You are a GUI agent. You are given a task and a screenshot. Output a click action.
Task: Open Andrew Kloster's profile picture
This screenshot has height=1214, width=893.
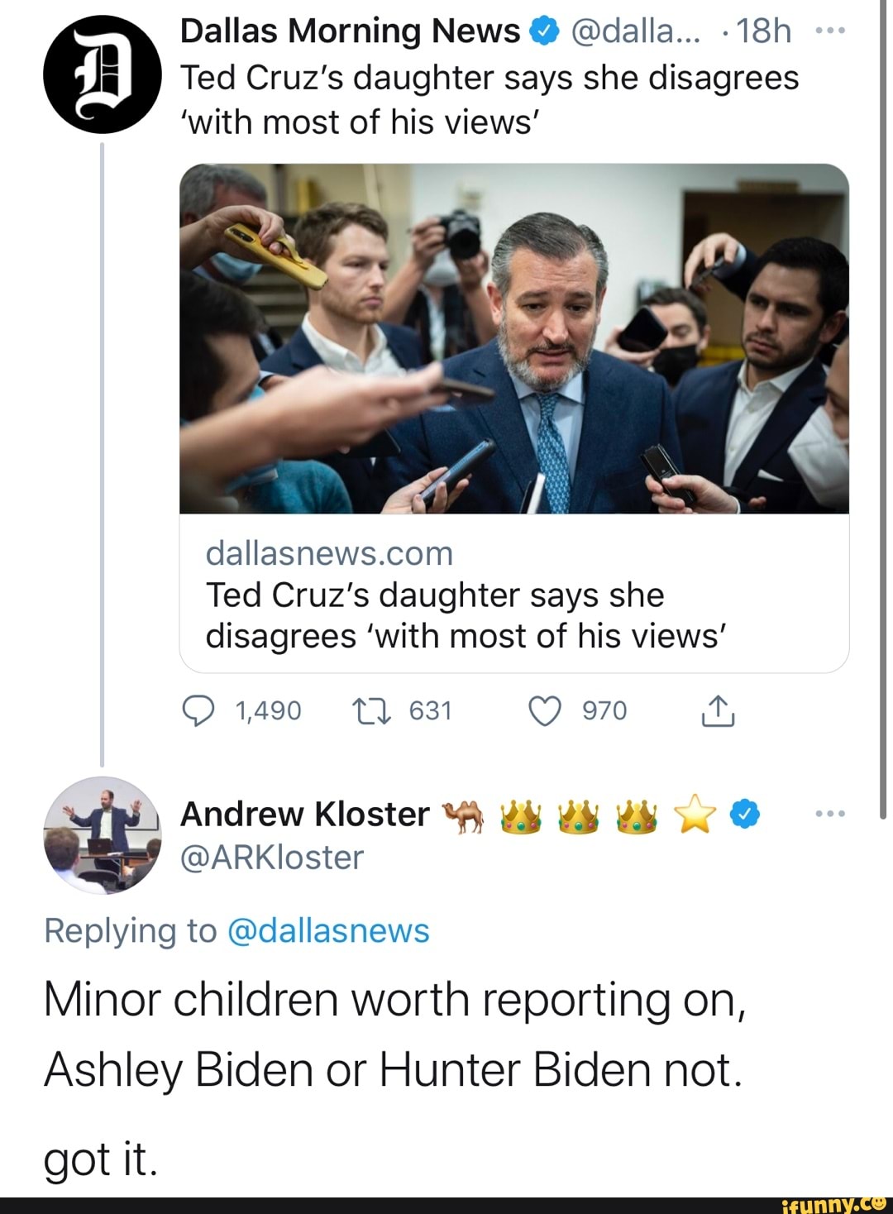(103, 834)
